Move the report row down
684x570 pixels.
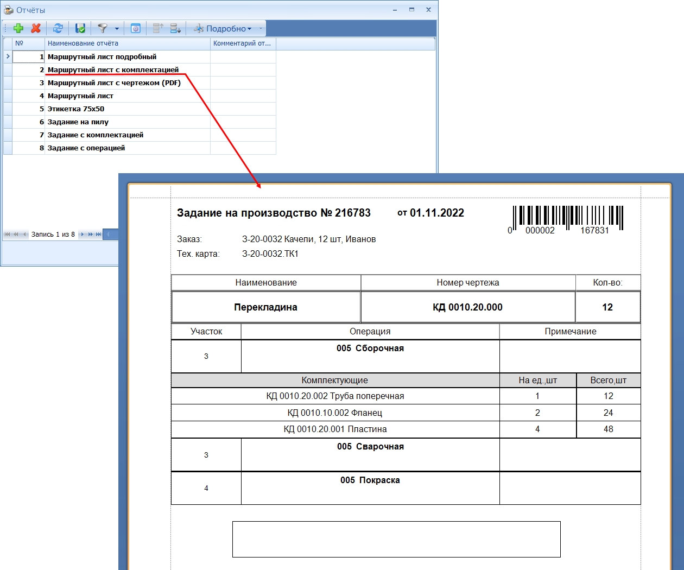coord(175,28)
